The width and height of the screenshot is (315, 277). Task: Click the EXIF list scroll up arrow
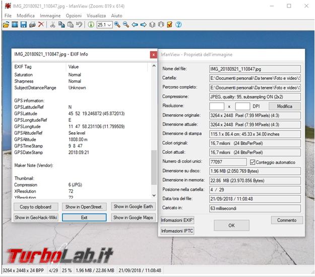pyautogui.click(x=154, y=66)
